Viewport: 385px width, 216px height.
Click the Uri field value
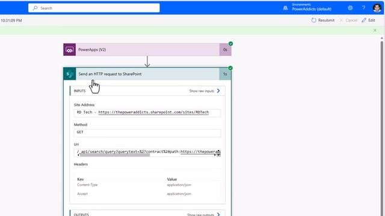(x=147, y=152)
